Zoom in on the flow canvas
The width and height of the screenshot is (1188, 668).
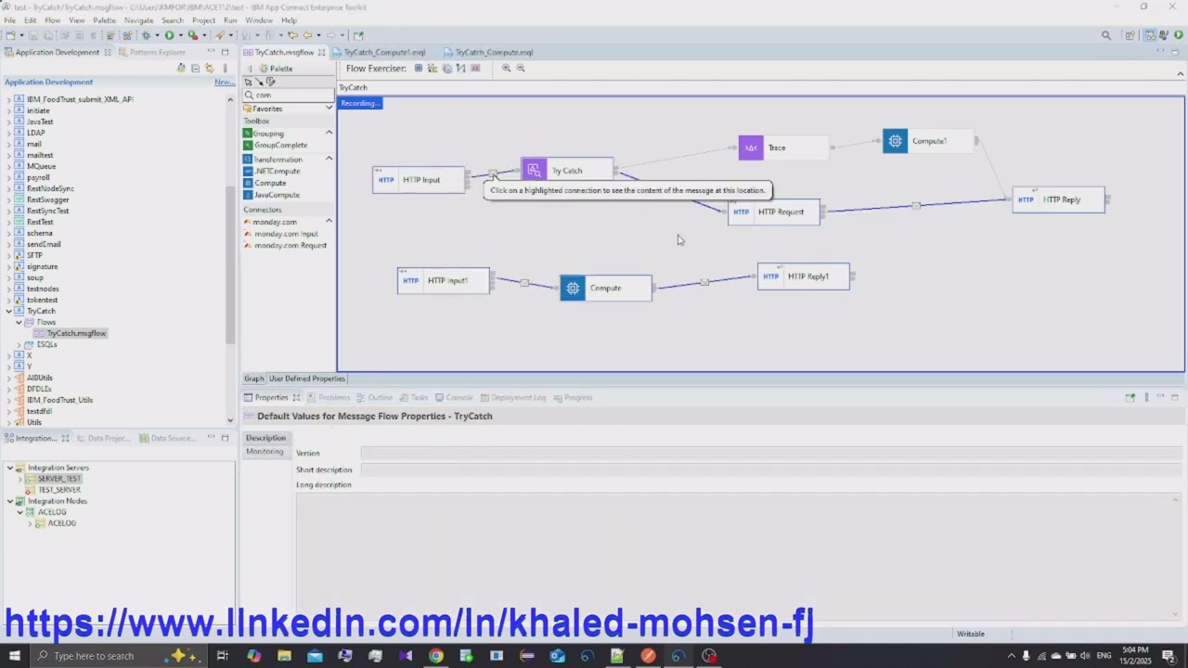506,68
